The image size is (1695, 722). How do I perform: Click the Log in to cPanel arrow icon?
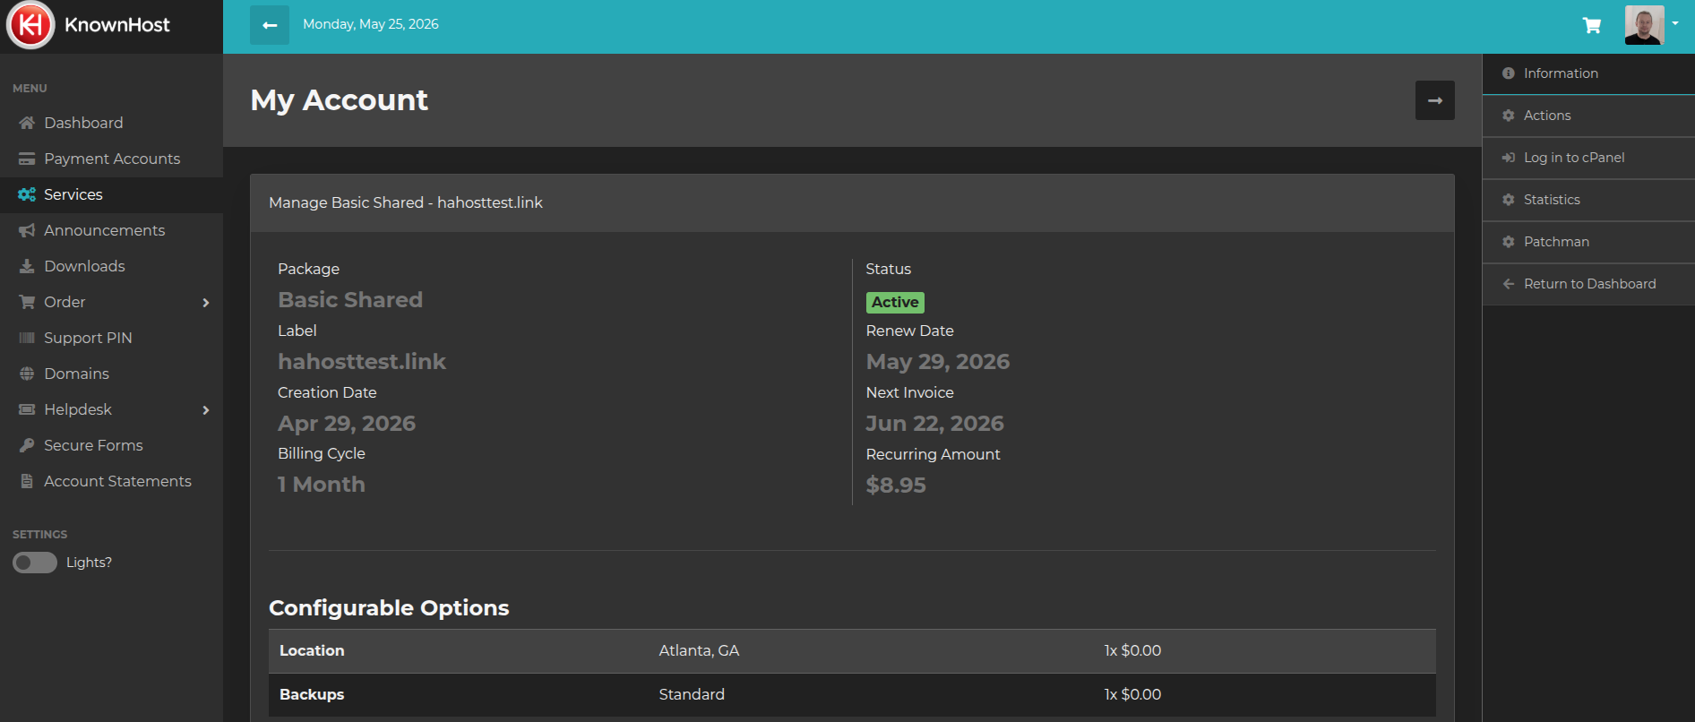(x=1509, y=158)
